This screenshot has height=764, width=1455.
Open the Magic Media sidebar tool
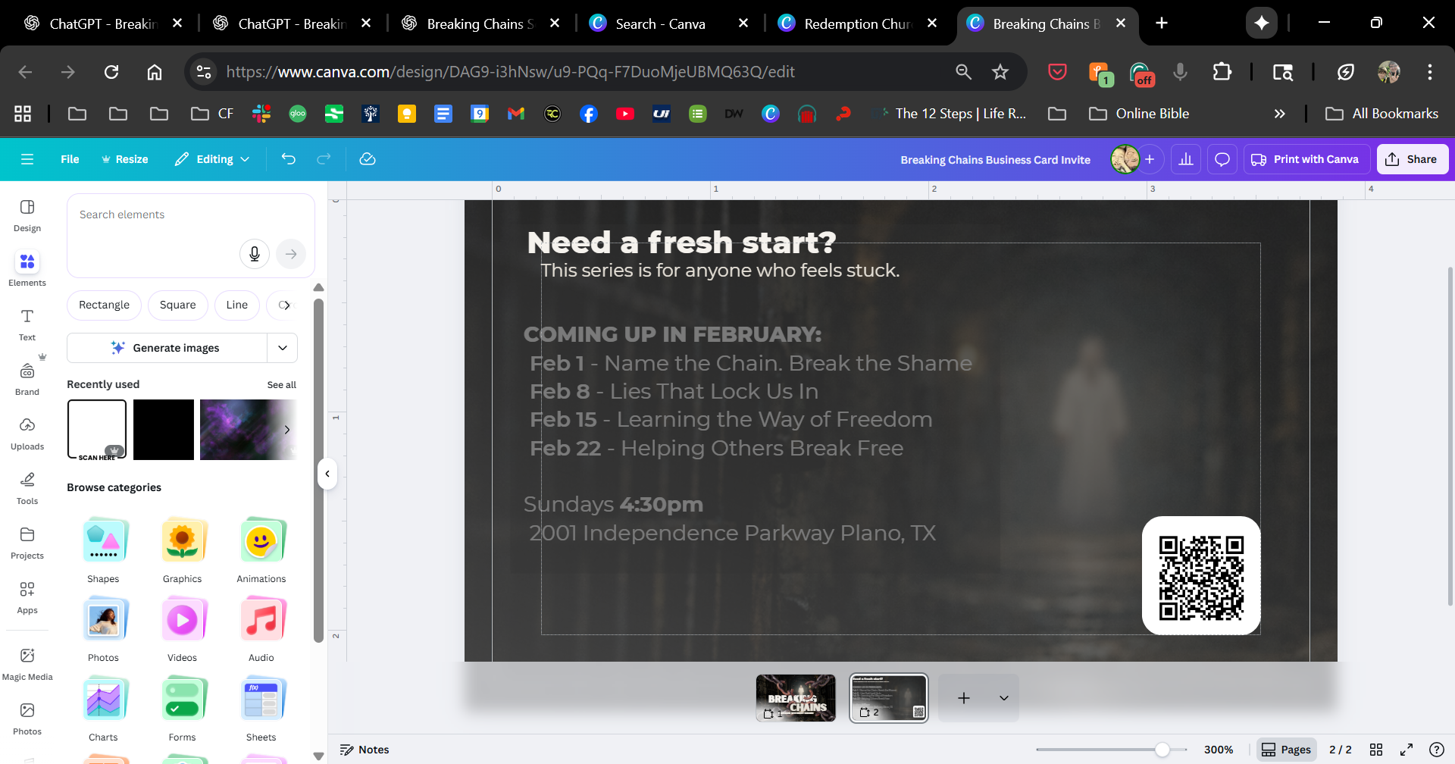click(x=27, y=663)
